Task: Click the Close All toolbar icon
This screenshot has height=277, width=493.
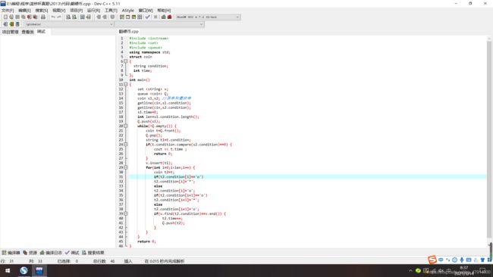Action: [x=35, y=17]
